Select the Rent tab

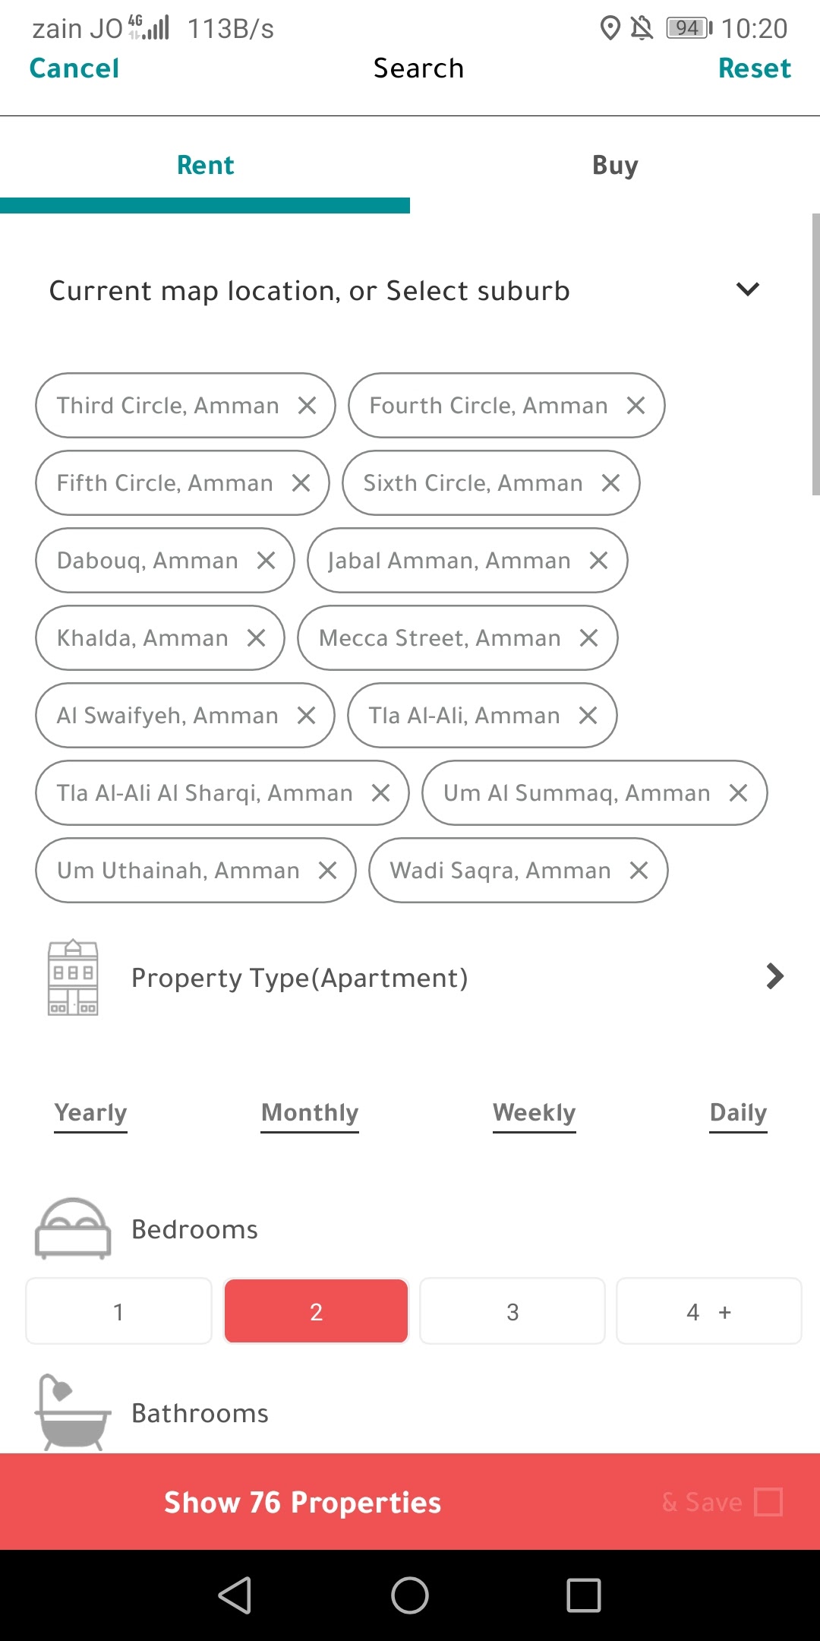(205, 165)
